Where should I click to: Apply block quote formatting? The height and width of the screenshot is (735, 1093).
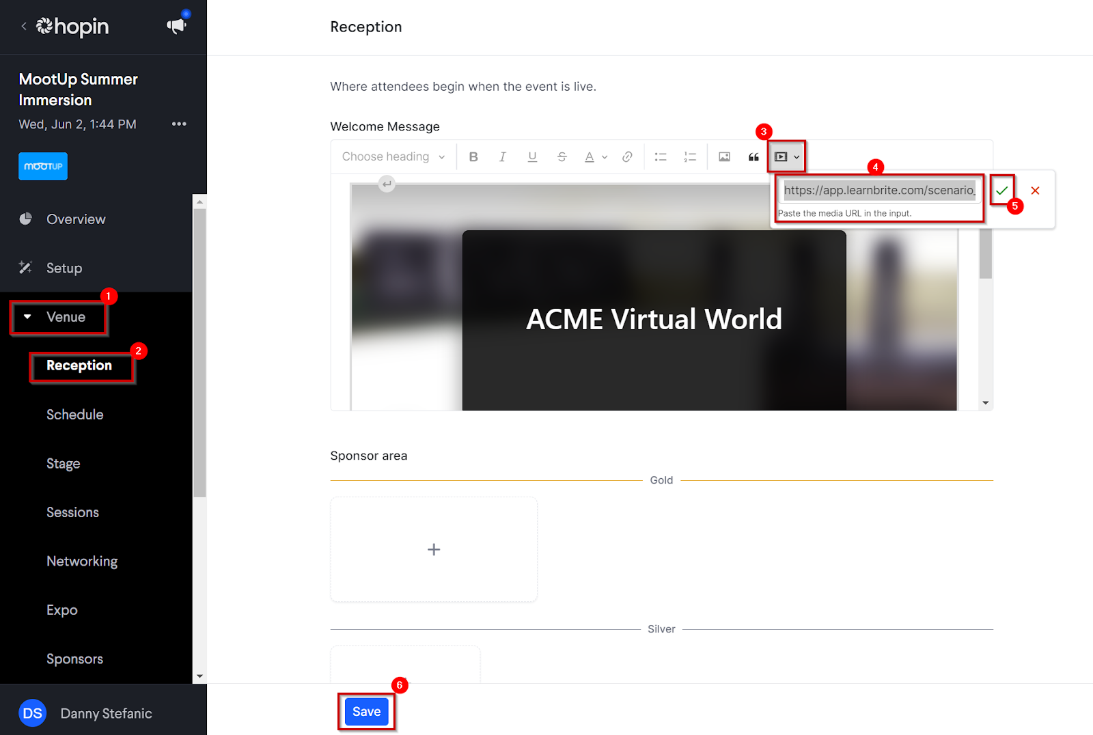(753, 156)
